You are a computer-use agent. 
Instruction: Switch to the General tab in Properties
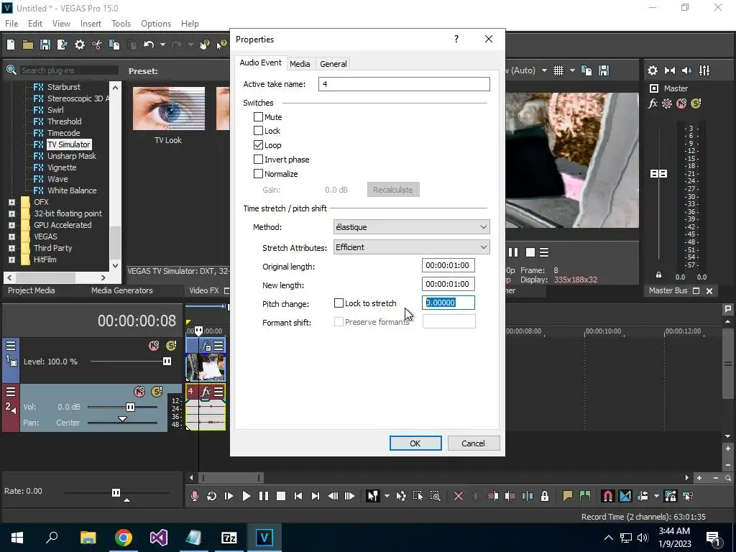click(x=333, y=64)
